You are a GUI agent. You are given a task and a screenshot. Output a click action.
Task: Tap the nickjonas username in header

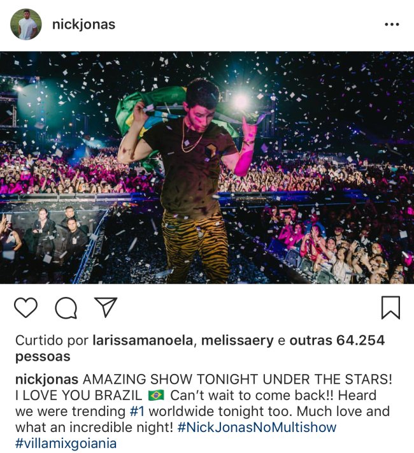(84, 24)
